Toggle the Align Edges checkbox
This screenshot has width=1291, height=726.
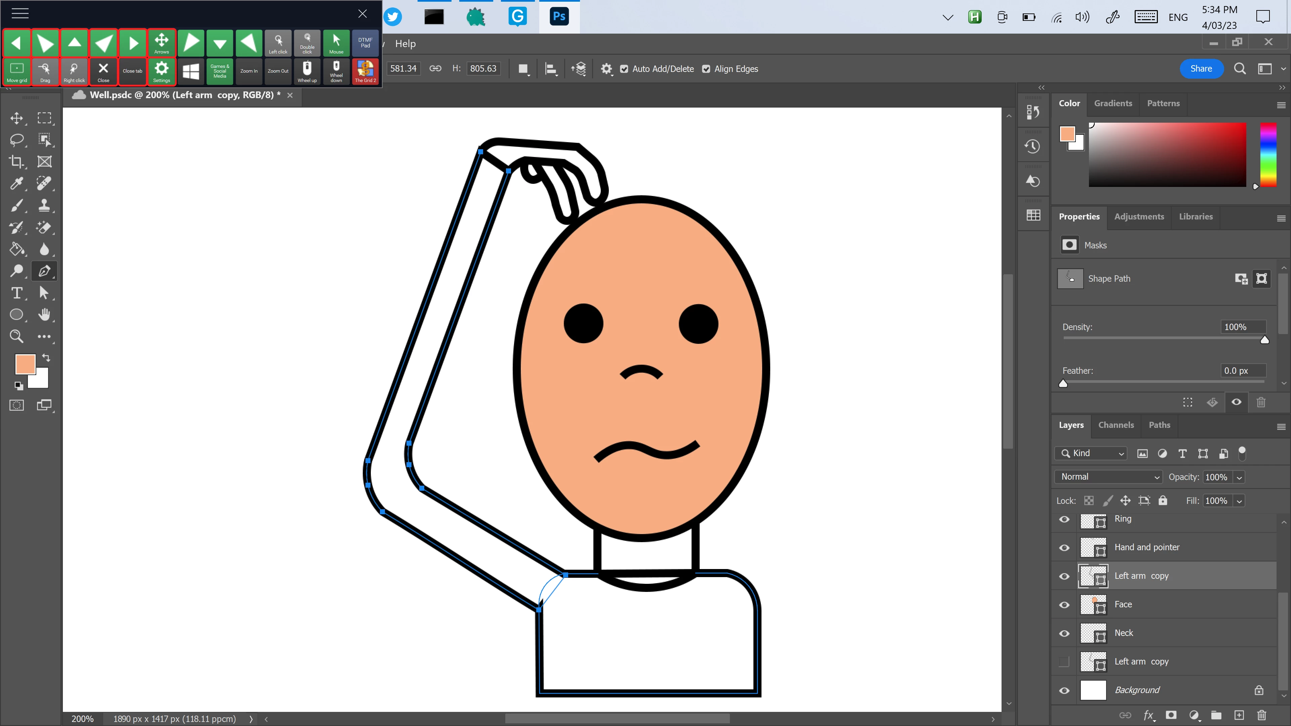pyautogui.click(x=706, y=69)
